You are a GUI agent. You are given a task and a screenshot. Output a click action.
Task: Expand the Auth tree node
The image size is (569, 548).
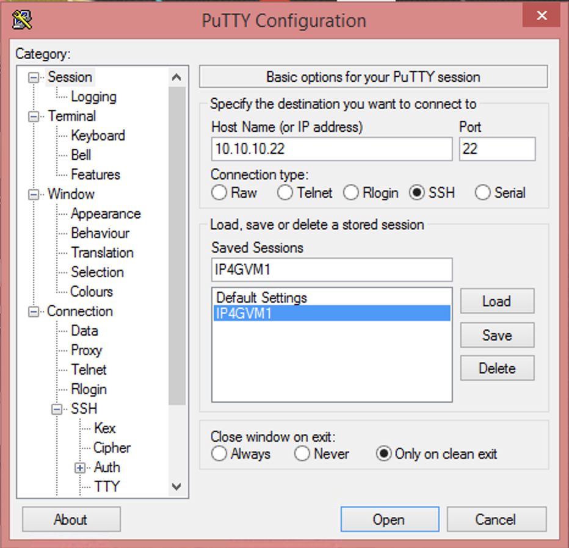coord(80,468)
